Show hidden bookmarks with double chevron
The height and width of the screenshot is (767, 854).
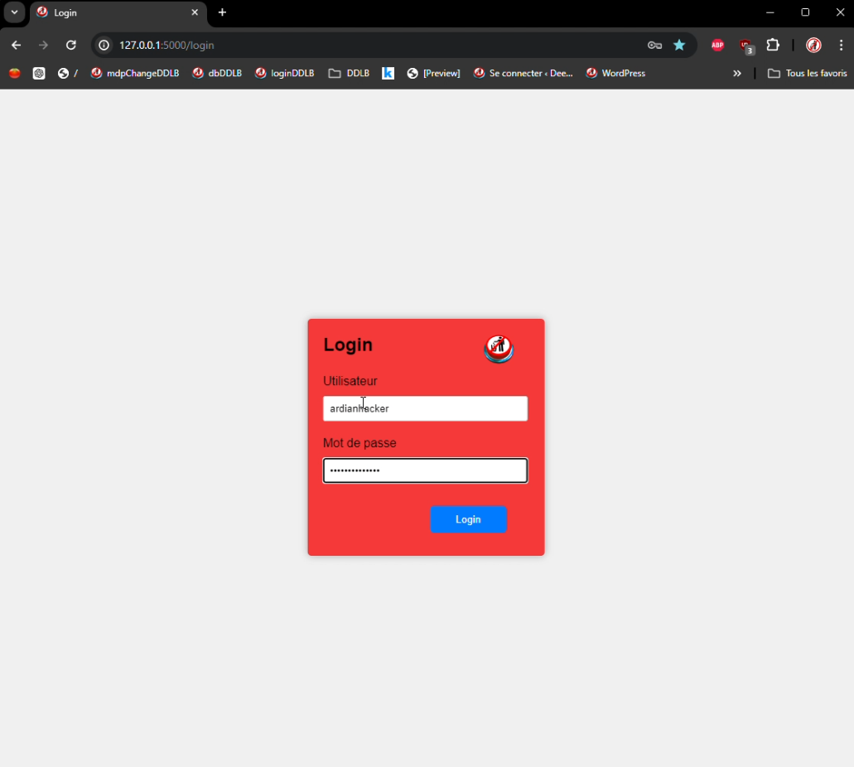click(x=737, y=74)
